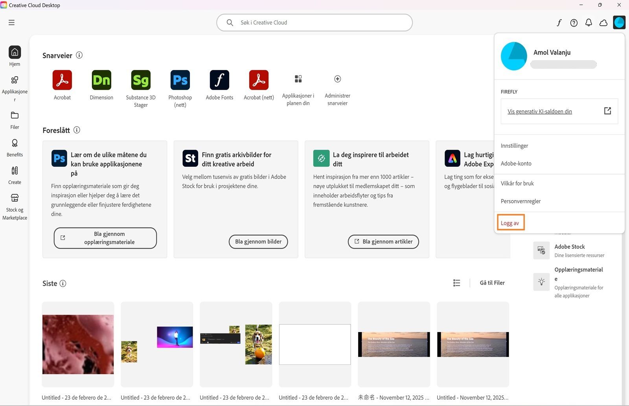The image size is (629, 406).
Task: Click the Photoshop learning card title
Action: (x=109, y=164)
